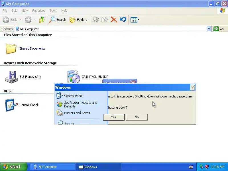Click Yes in the Windows dialog
Screen dimensions: 228x171
(114, 117)
